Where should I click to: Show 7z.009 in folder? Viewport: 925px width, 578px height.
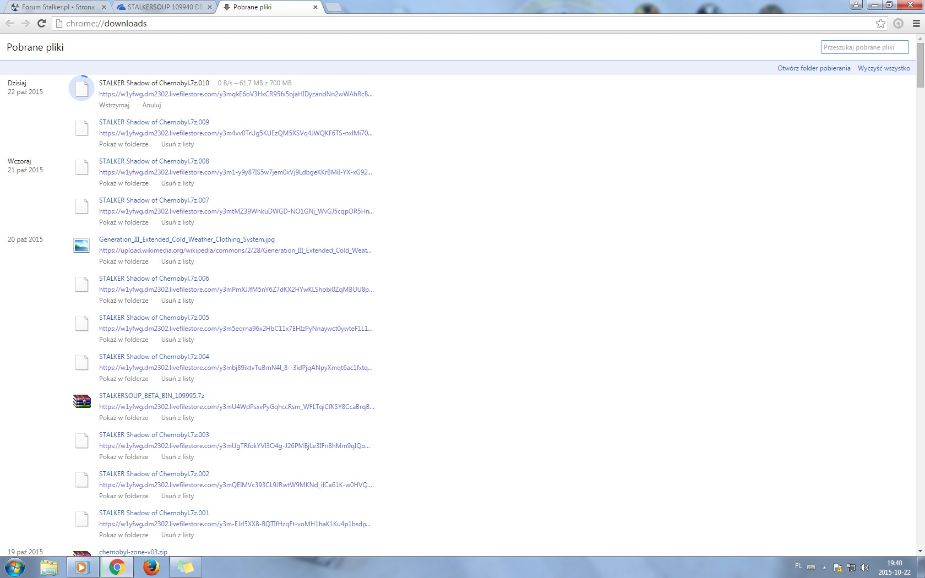pyautogui.click(x=124, y=144)
